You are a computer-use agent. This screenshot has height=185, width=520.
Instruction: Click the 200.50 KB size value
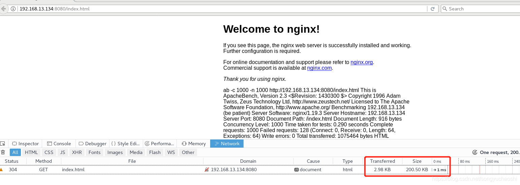[417, 169]
